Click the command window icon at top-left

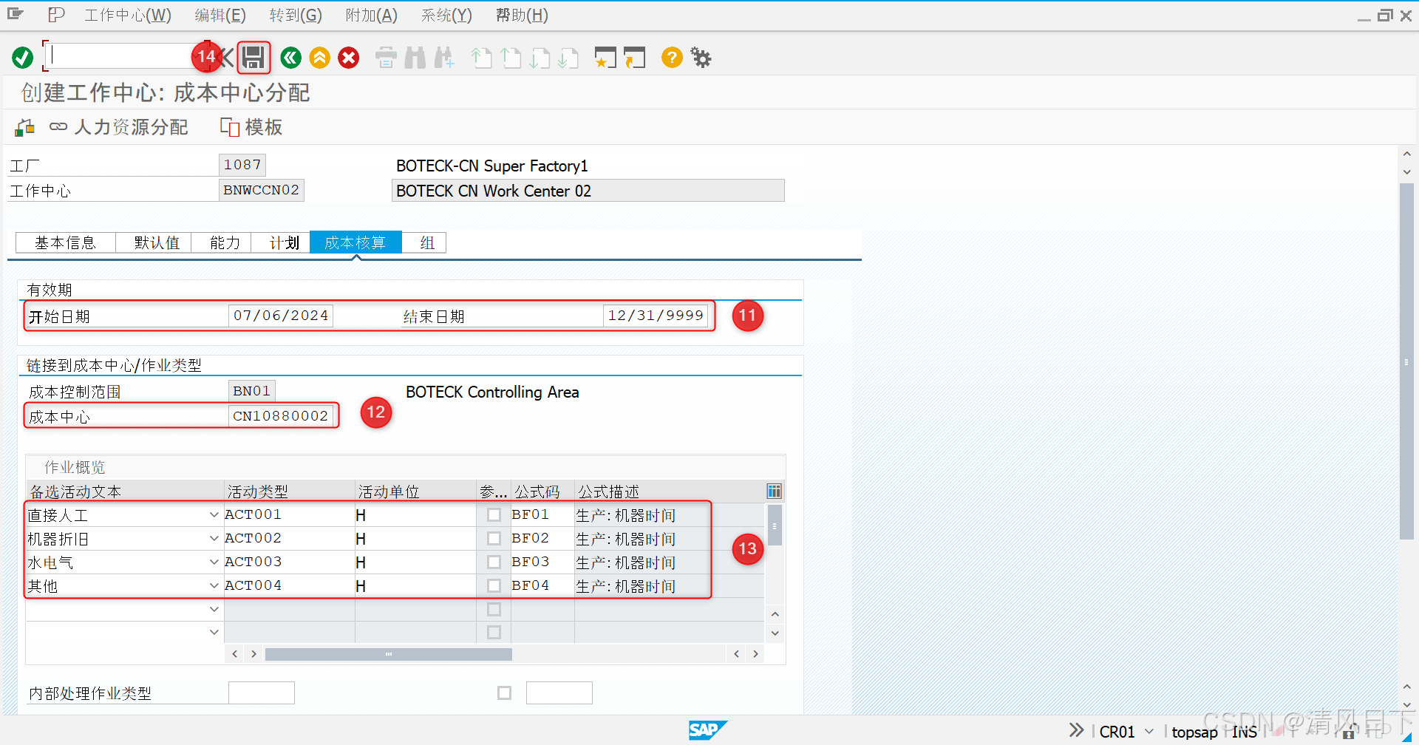coord(16,14)
